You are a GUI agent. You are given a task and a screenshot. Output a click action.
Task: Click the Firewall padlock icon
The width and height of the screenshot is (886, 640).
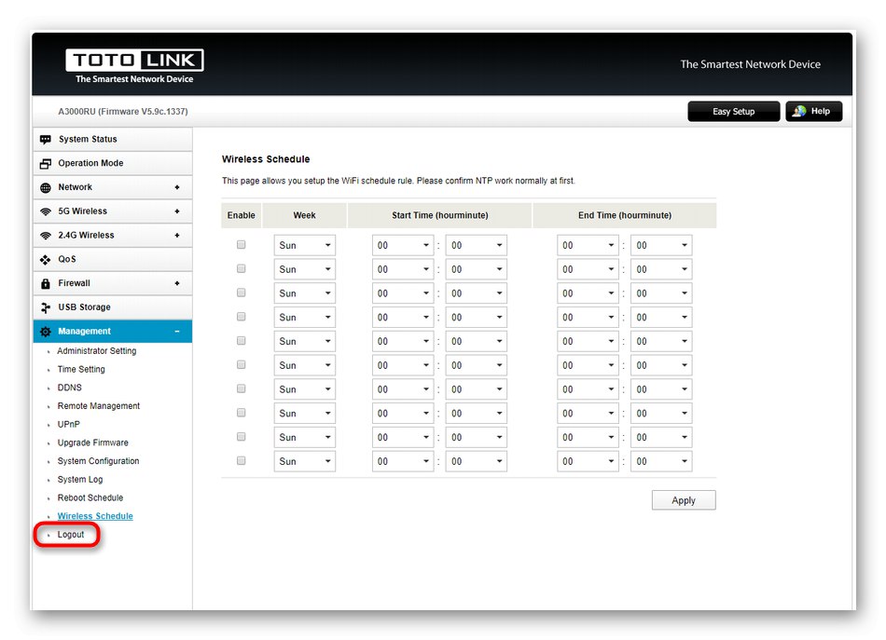pos(45,283)
